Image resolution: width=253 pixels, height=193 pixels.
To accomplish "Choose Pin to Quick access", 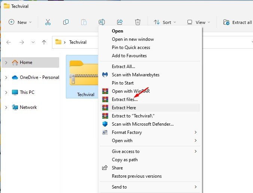I will 150,48.
